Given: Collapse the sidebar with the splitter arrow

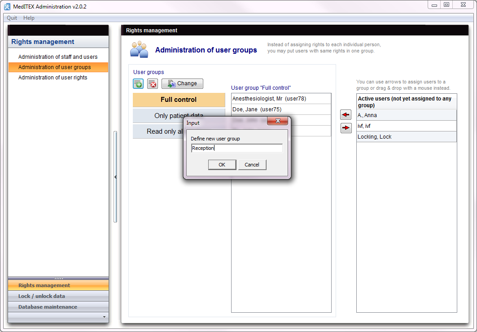Looking at the screenshot, I should 115,177.
